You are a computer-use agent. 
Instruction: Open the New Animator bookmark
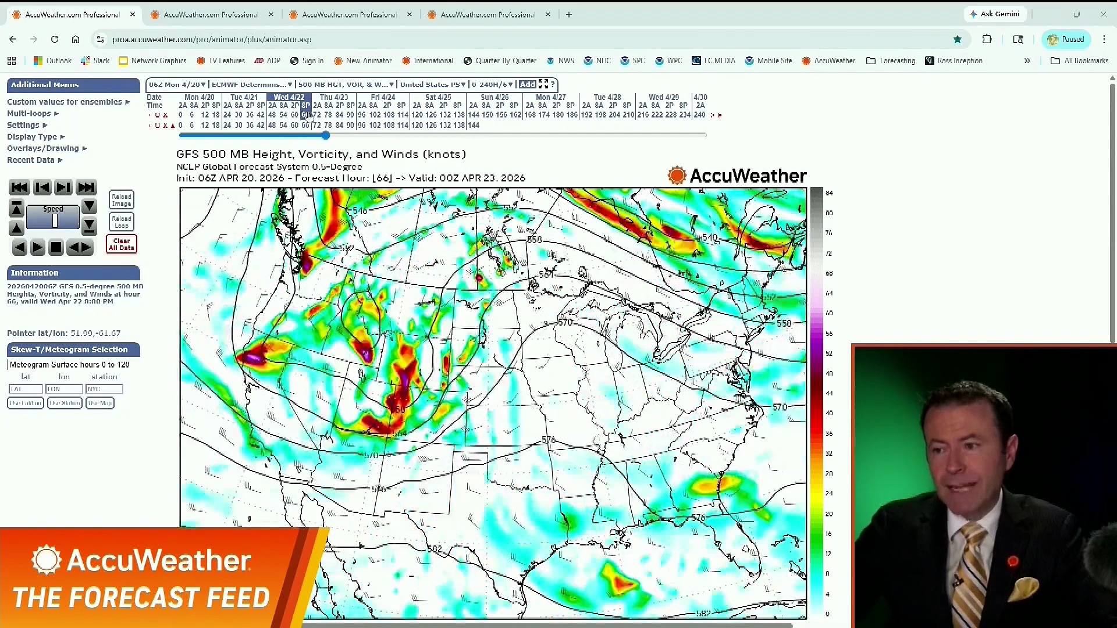362,60
